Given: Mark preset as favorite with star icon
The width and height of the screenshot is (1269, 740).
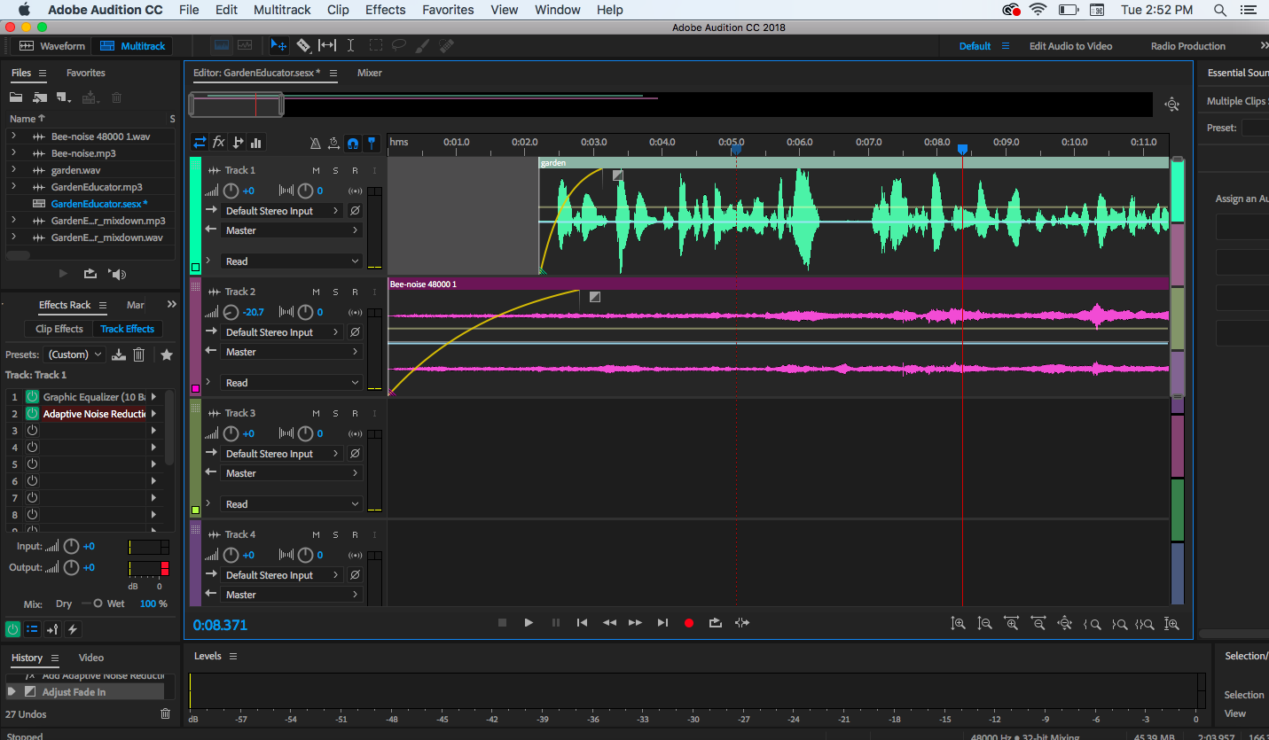Looking at the screenshot, I should point(166,354).
